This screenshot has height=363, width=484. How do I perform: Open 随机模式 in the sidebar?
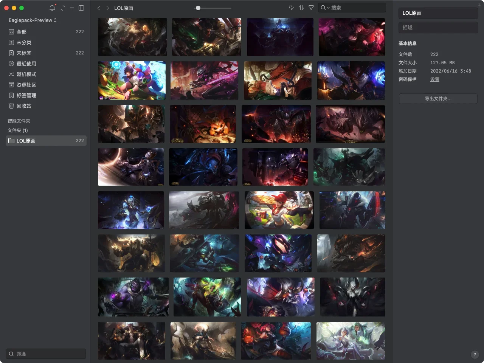point(46,74)
